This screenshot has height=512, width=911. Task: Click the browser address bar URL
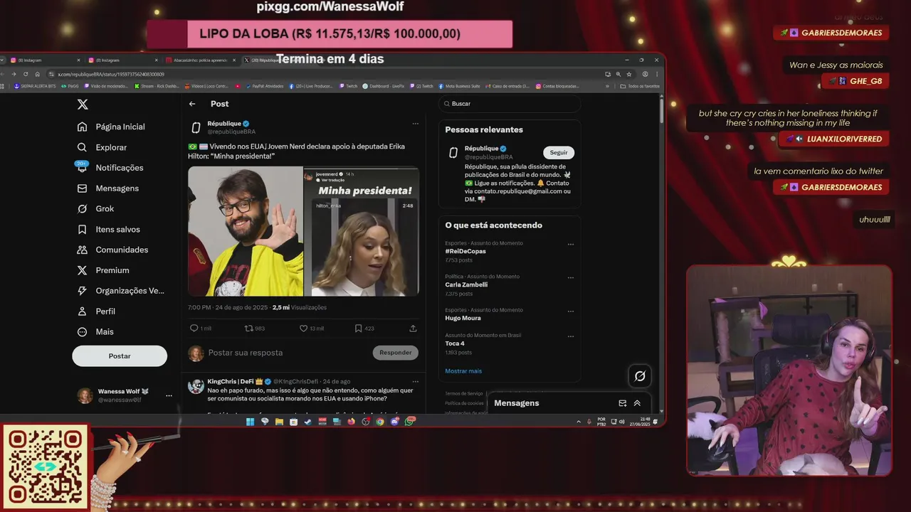pos(110,74)
